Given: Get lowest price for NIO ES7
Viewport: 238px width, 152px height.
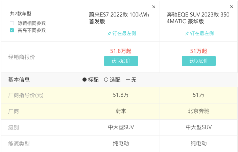Looking at the screenshot, I should (x=121, y=61).
